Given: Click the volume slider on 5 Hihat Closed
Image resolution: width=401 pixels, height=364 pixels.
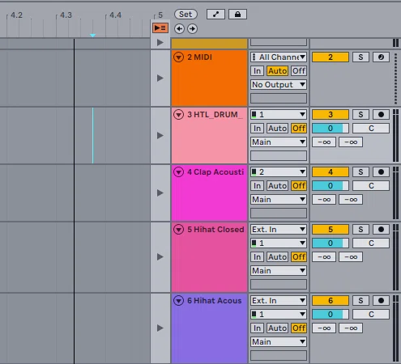Looking at the screenshot, I should (331, 243).
